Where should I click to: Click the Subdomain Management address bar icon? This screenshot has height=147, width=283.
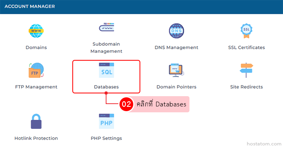[x=107, y=27]
